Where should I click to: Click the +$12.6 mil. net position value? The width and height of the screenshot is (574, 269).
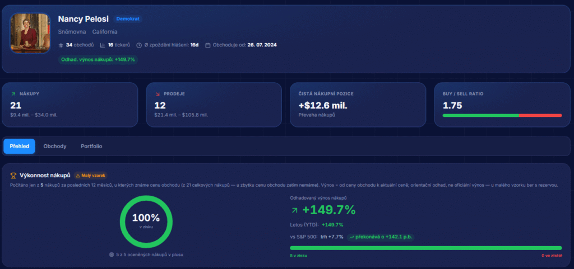tap(323, 106)
